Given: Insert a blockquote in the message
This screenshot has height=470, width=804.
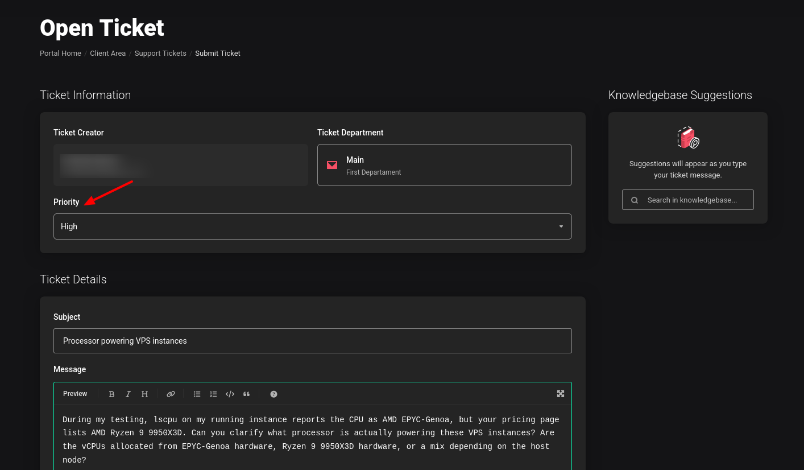Looking at the screenshot, I should pos(246,394).
